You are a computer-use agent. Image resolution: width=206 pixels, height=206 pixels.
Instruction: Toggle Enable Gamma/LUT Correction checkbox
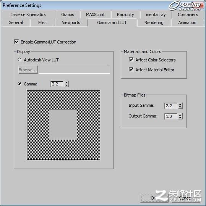[x=16, y=42]
